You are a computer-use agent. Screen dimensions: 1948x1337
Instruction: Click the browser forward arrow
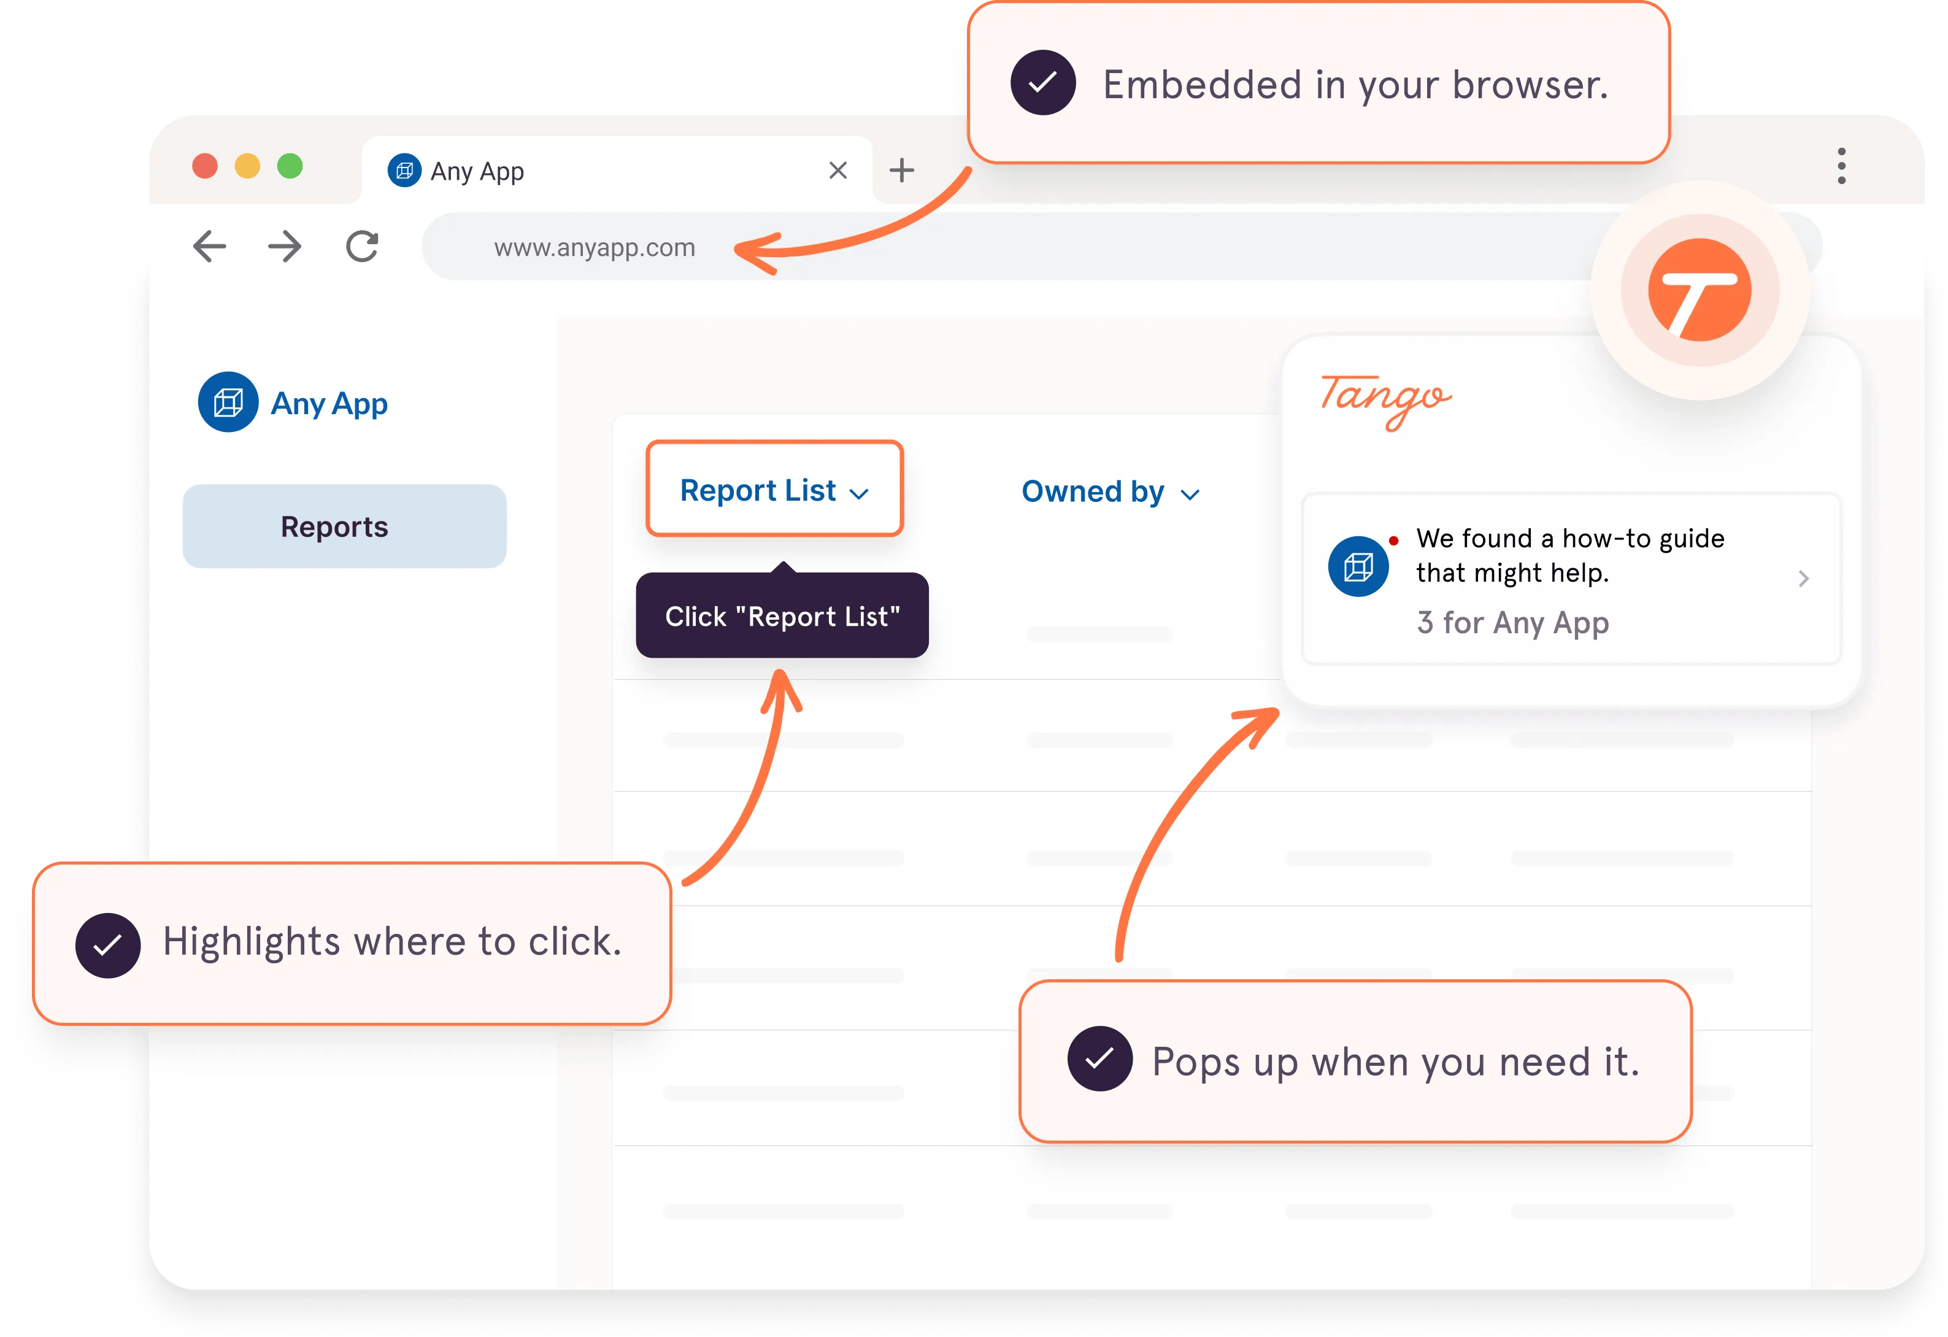tap(285, 247)
